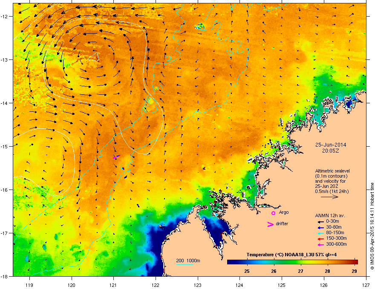This screenshot has width=375, height=289.
Task: Click the black 0-30m legend arrow
Action: click(321, 222)
